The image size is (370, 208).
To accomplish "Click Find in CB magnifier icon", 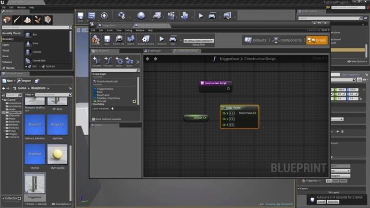I will [119, 40].
